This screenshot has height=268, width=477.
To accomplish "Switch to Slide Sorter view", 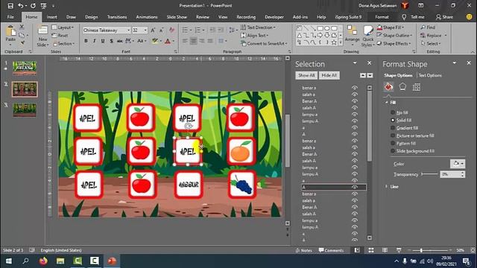I will point(371,250).
